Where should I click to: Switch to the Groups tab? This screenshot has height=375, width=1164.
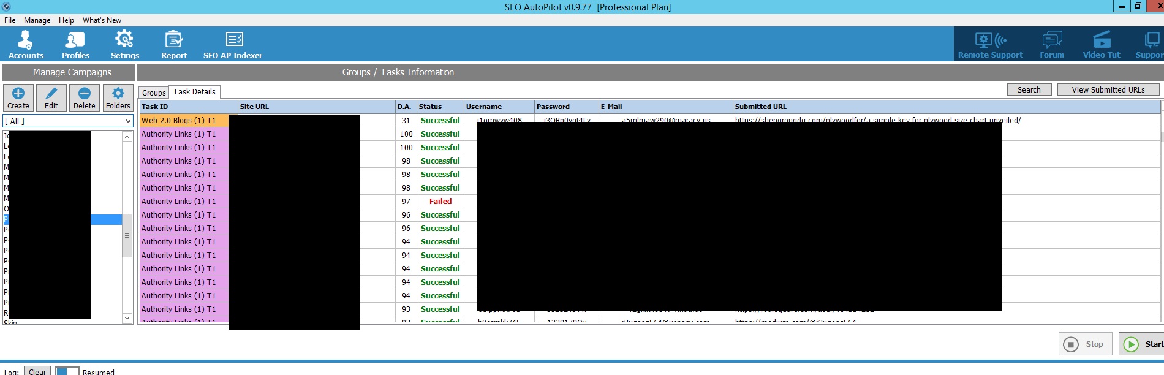(154, 93)
